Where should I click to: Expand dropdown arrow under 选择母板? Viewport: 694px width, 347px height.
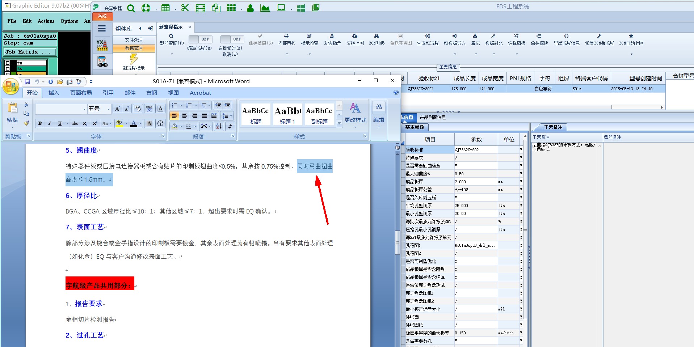click(x=517, y=54)
